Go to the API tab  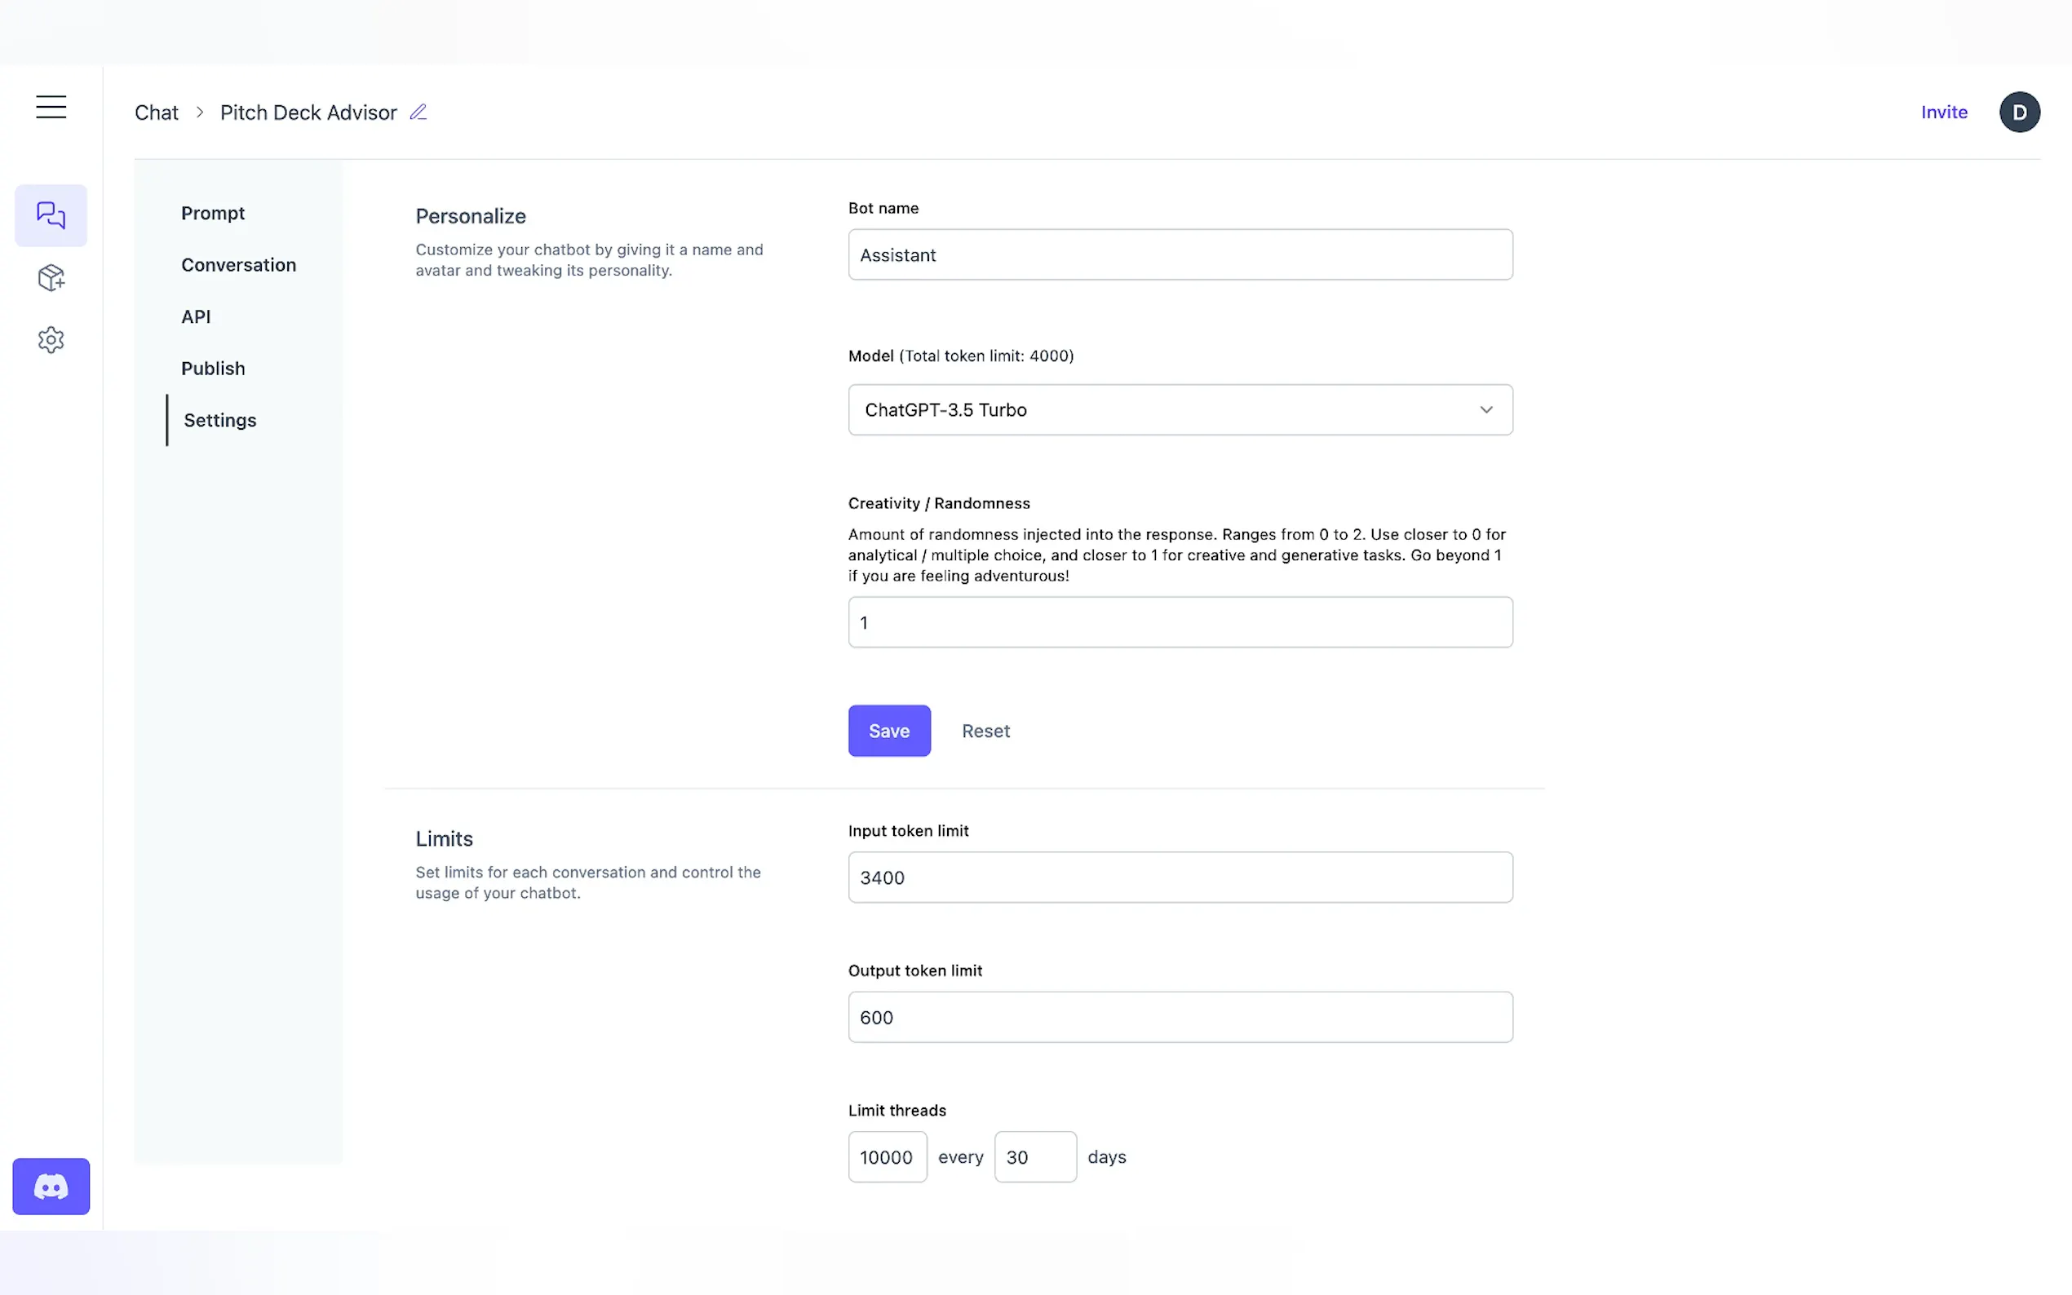click(195, 317)
